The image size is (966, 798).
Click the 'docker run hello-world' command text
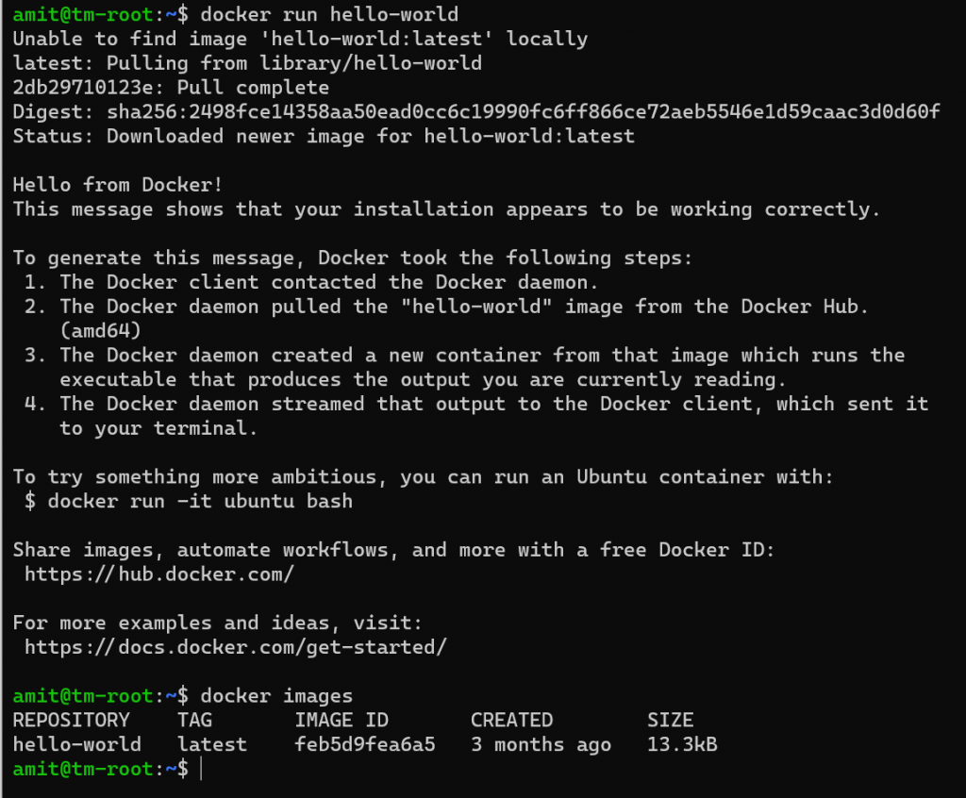(x=329, y=14)
